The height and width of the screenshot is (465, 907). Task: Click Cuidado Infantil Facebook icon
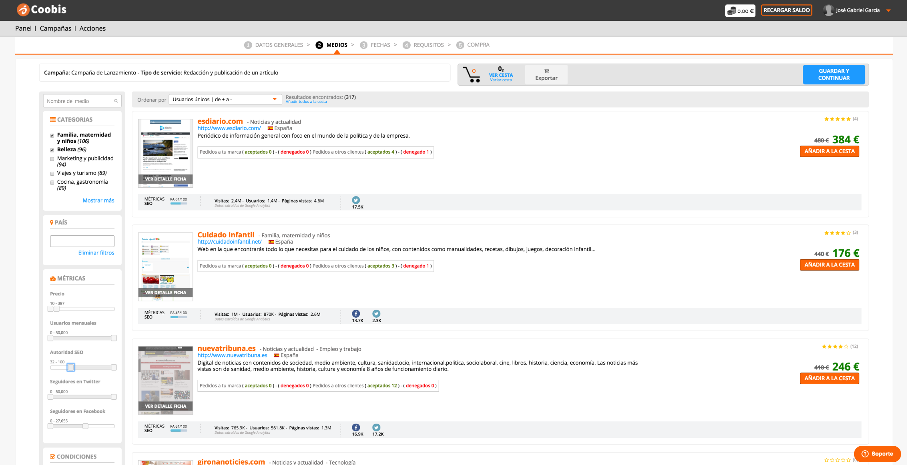pos(356,314)
